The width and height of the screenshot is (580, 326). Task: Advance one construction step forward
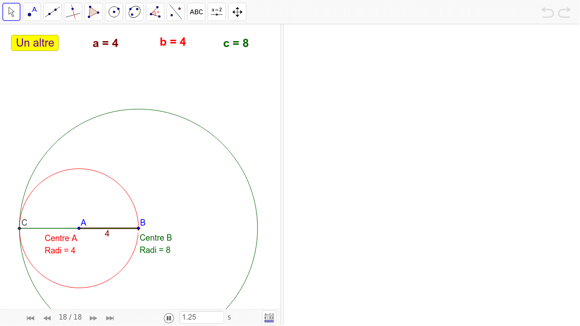[x=94, y=318]
